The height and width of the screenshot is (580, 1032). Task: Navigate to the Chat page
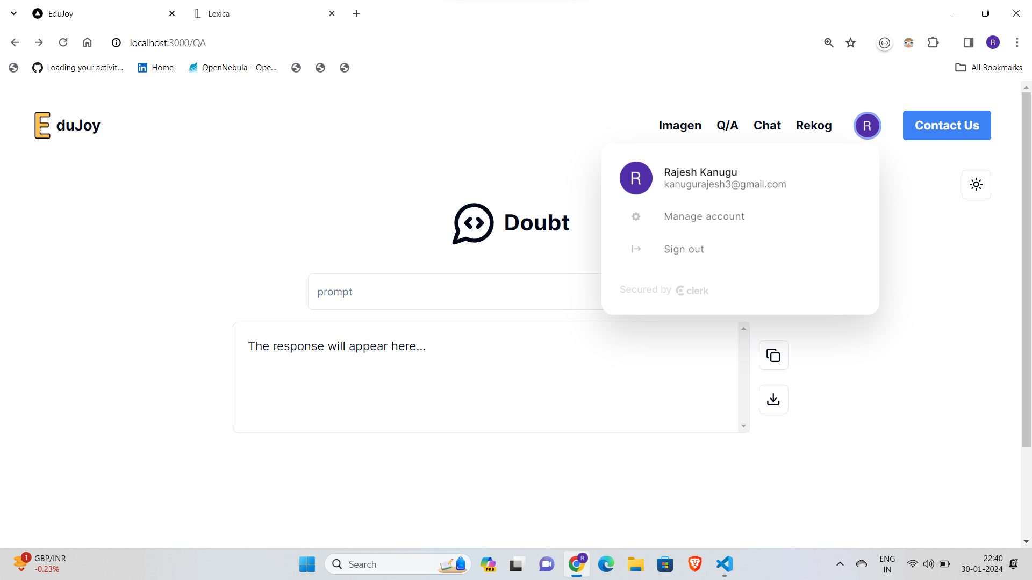[766, 125]
